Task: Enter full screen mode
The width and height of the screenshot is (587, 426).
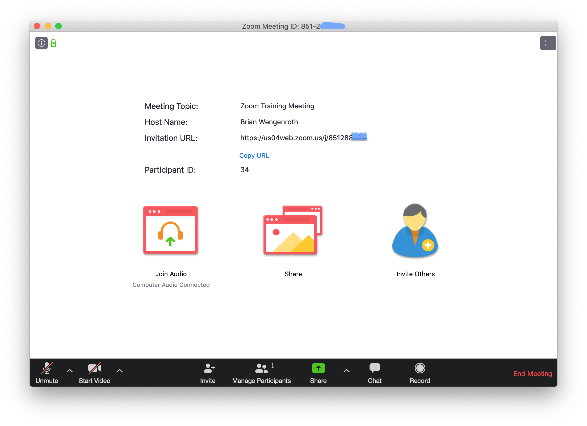Action: (x=548, y=43)
